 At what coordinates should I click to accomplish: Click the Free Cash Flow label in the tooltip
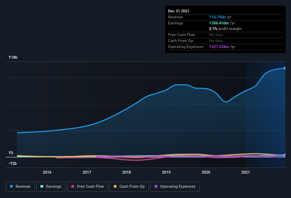(x=181, y=35)
